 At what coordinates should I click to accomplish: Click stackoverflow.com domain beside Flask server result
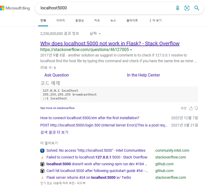(170, 177)
